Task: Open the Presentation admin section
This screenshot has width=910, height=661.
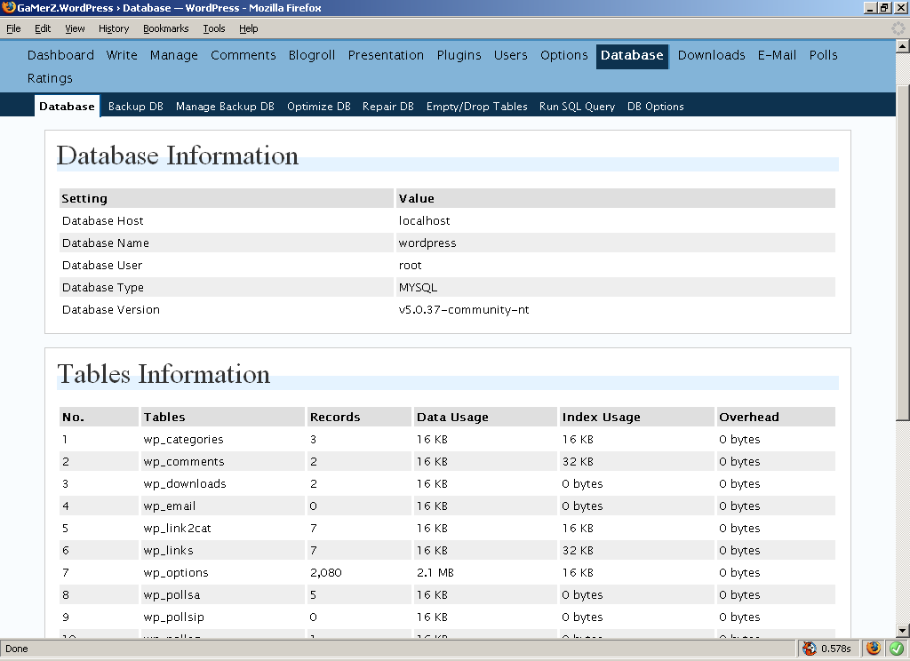Action: pyautogui.click(x=386, y=55)
